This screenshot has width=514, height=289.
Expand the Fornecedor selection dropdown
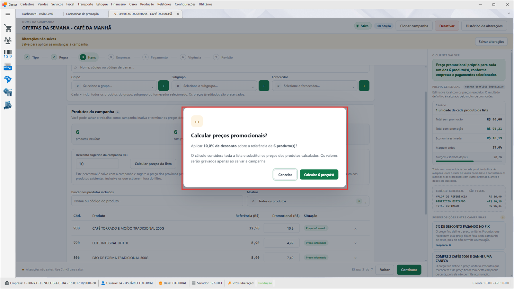pyautogui.click(x=314, y=86)
